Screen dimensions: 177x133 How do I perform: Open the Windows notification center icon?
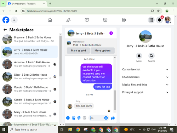coord(172,130)
